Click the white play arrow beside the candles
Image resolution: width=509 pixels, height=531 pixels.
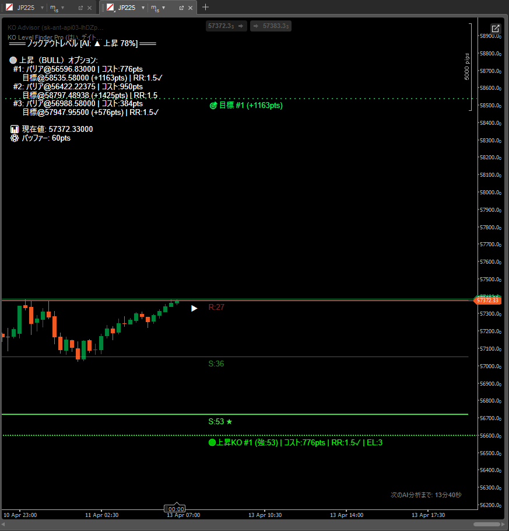[x=194, y=308]
